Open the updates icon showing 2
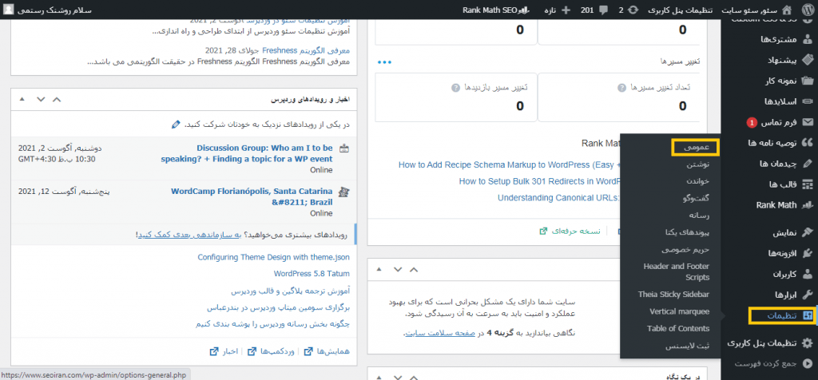818x380 pixels. 633,10
